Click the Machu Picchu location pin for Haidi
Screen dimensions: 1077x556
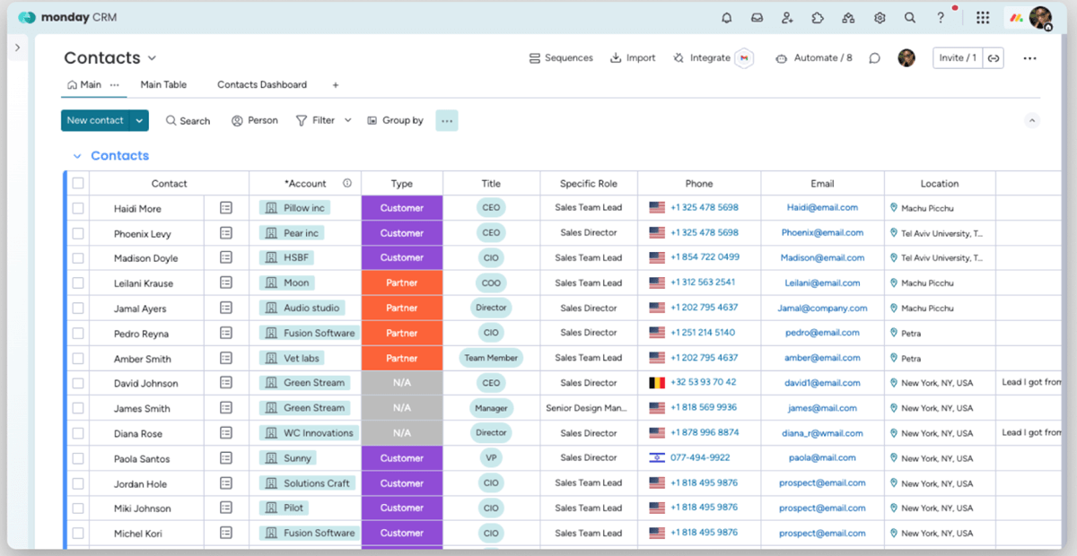(894, 207)
